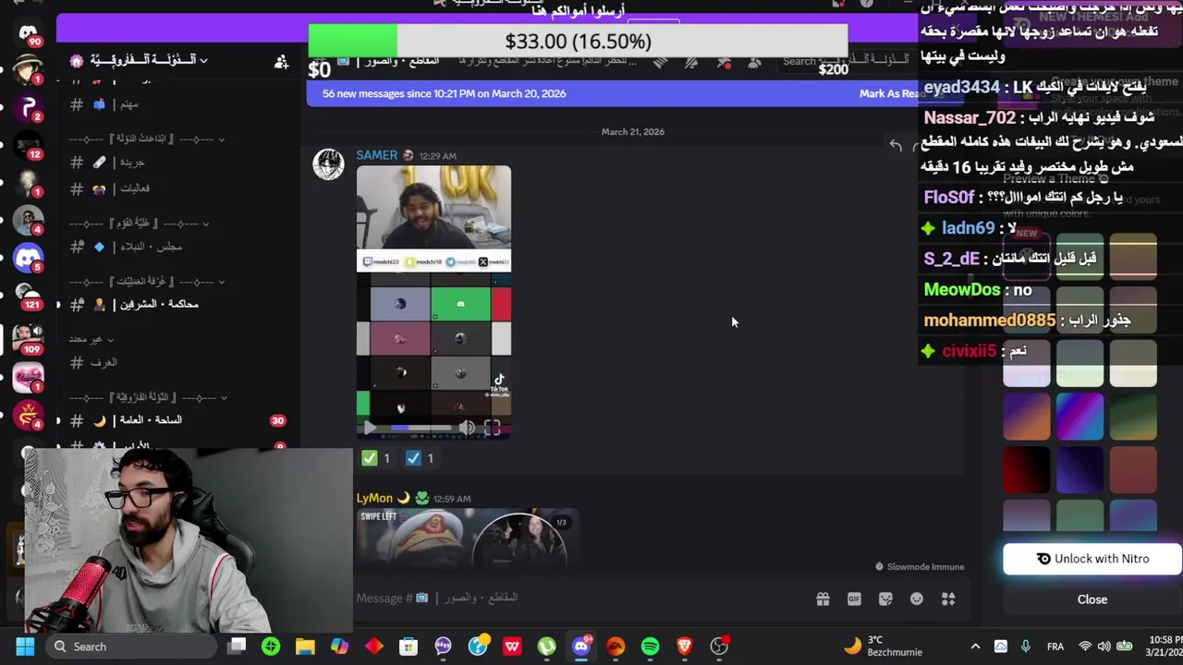The image size is (1183, 665).
Task: Click the Discord logo server with badge 5
Action: 29,258
